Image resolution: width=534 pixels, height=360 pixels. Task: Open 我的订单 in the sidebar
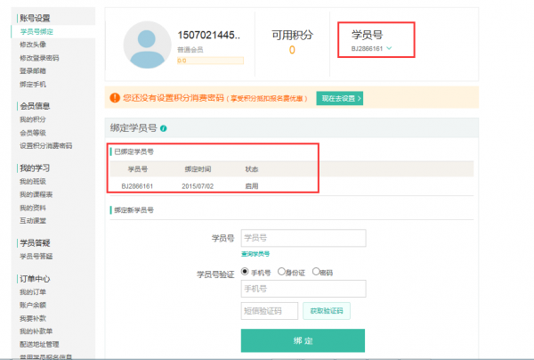[x=32, y=291]
